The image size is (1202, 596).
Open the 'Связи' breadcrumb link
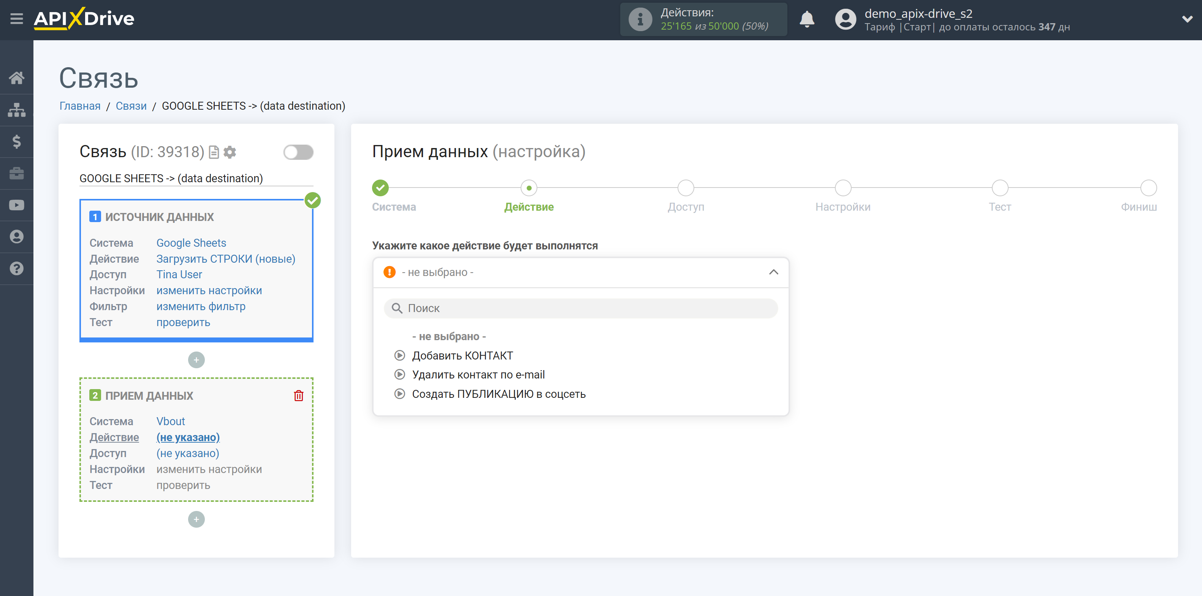coord(131,106)
